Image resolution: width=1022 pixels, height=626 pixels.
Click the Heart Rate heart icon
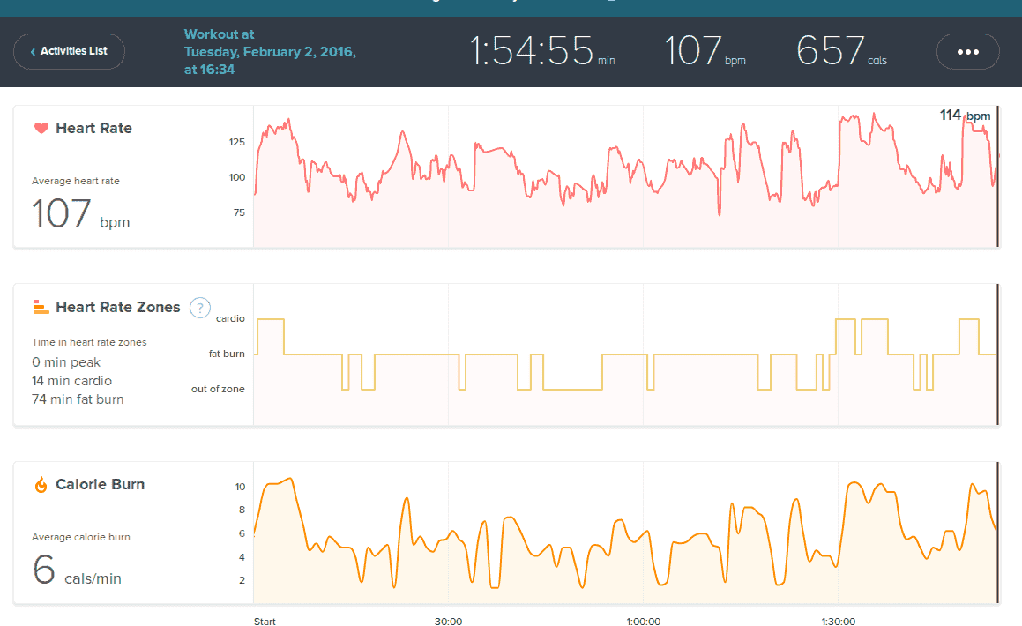(41, 129)
